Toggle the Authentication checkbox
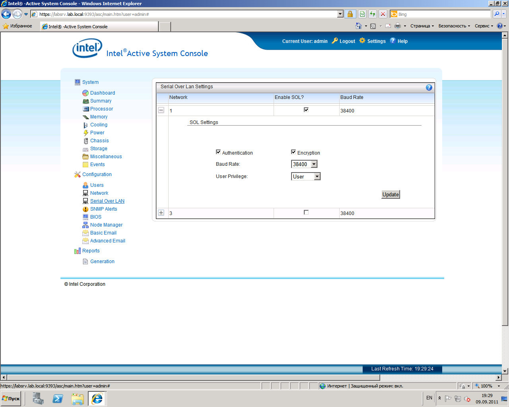Screen dimensions: 509x407 (218, 152)
